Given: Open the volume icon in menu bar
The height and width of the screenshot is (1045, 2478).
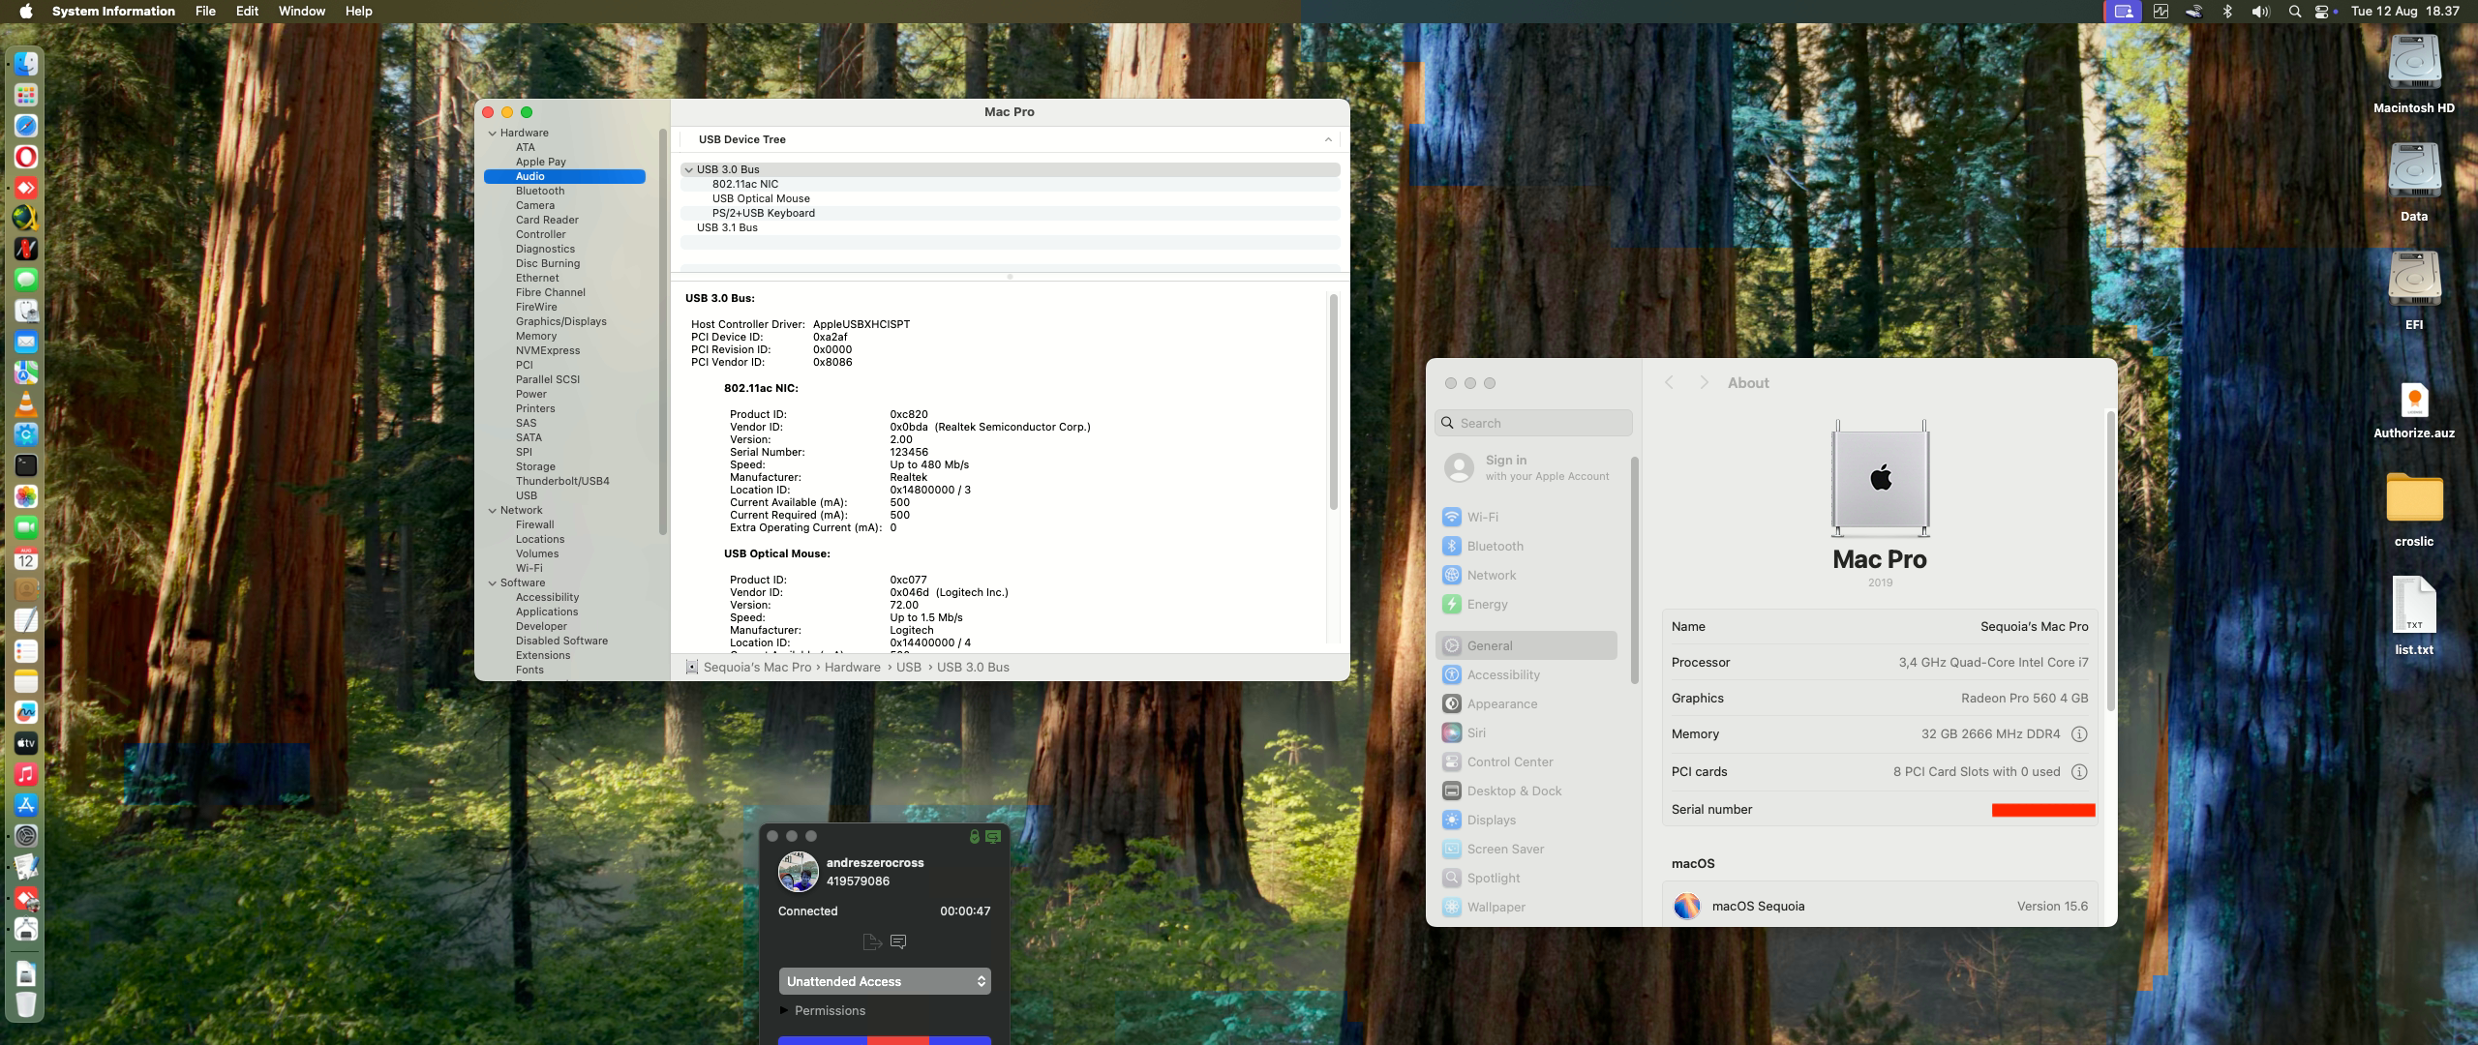Looking at the screenshot, I should coord(2260,12).
